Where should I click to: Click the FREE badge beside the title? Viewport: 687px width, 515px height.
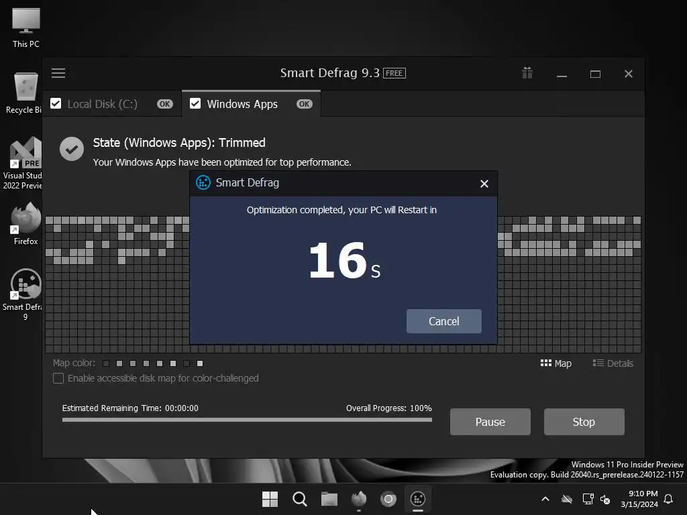click(394, 73)
